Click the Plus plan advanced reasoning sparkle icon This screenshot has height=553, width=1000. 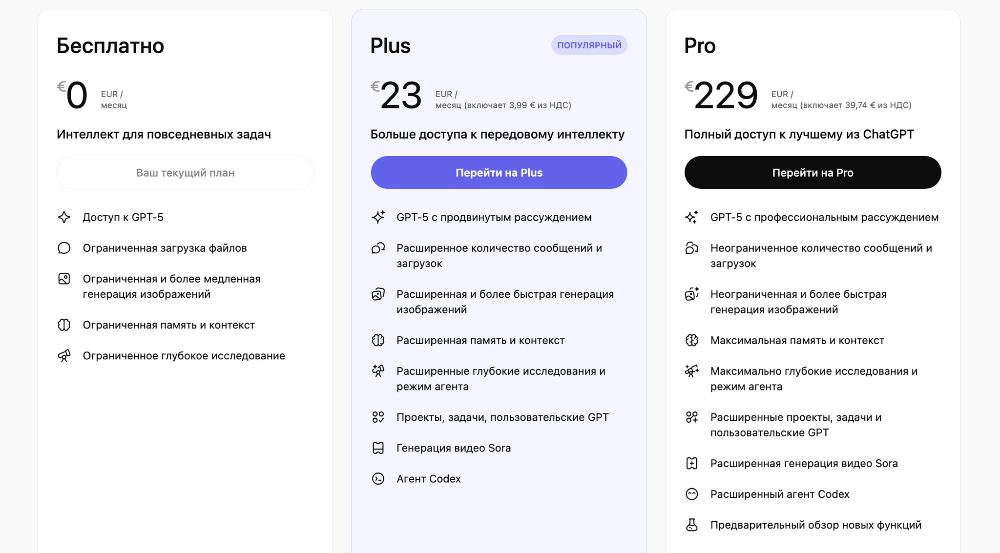point(378,217)
